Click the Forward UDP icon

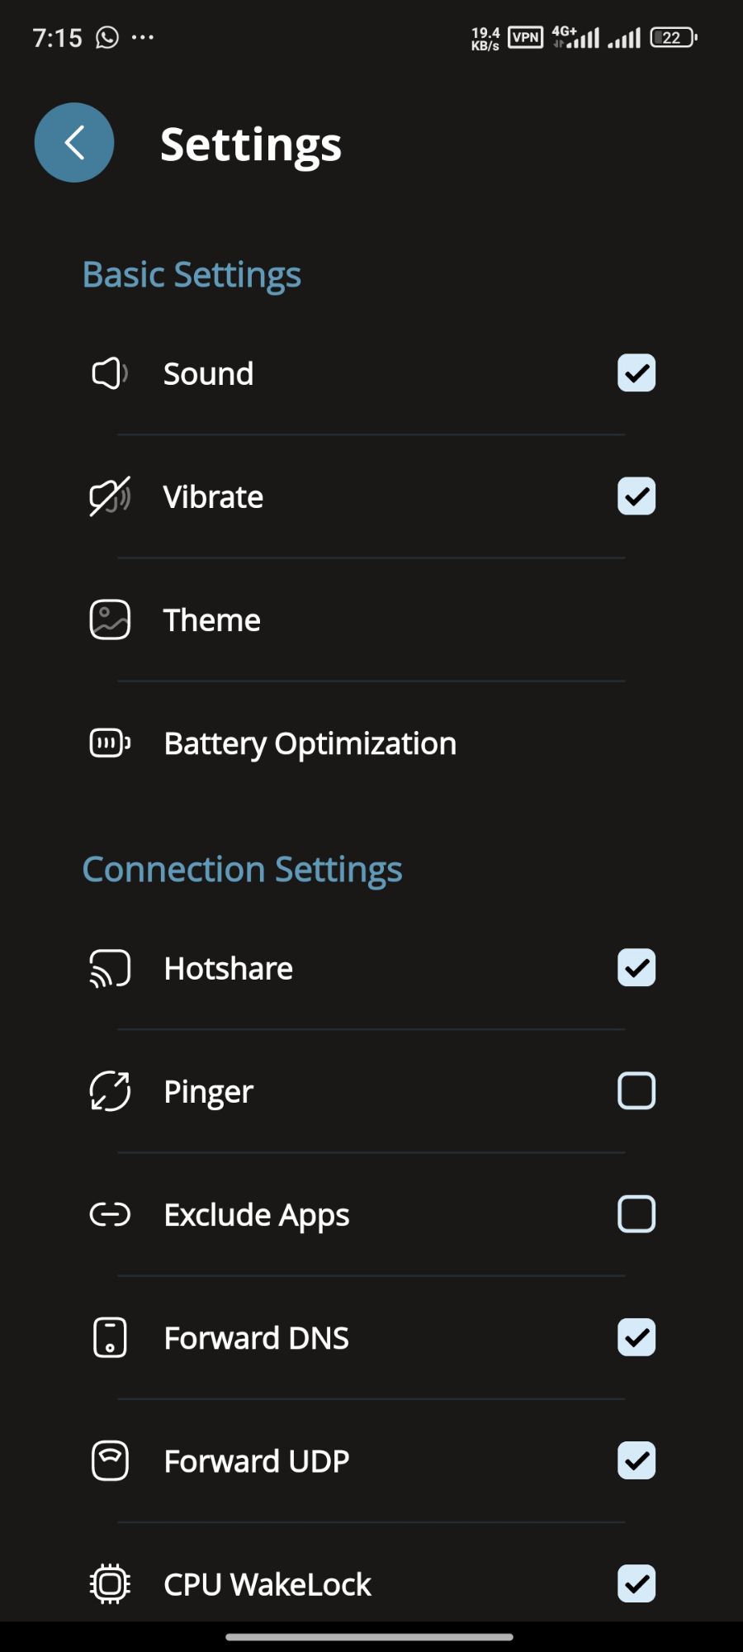[110, 1460]
